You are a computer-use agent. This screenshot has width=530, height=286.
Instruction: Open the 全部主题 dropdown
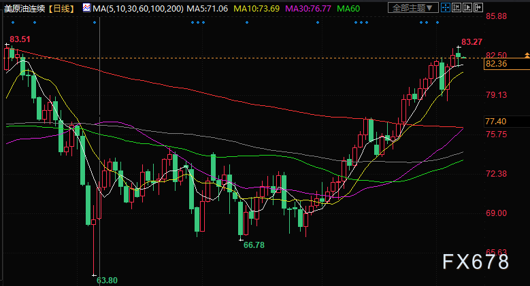click(413, 7)
